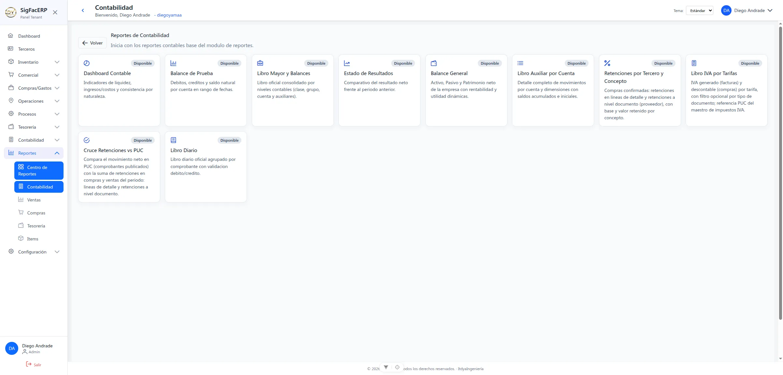Open the Tema Estándar dropdown
This screenshot has width=783, height=375.
point(699,10)
